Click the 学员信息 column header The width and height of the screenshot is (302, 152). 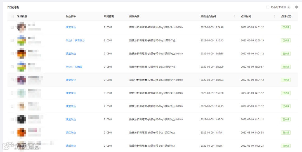point(22,17)
